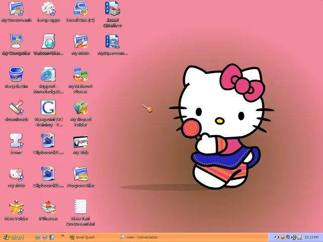Image resolution: width=323 pixels, height=242 pixels.
Task: Click the third Quick Launch icon
Action: pyautogui.click(x=51, y=237)
